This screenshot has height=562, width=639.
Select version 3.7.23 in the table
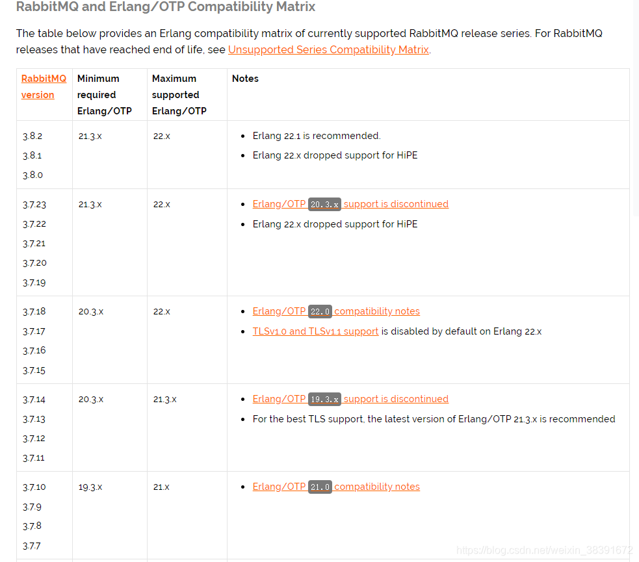tap(34, 205)
